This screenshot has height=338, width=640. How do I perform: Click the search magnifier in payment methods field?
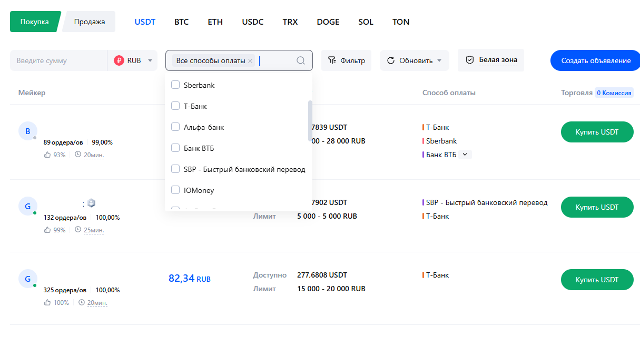point(301,60)
